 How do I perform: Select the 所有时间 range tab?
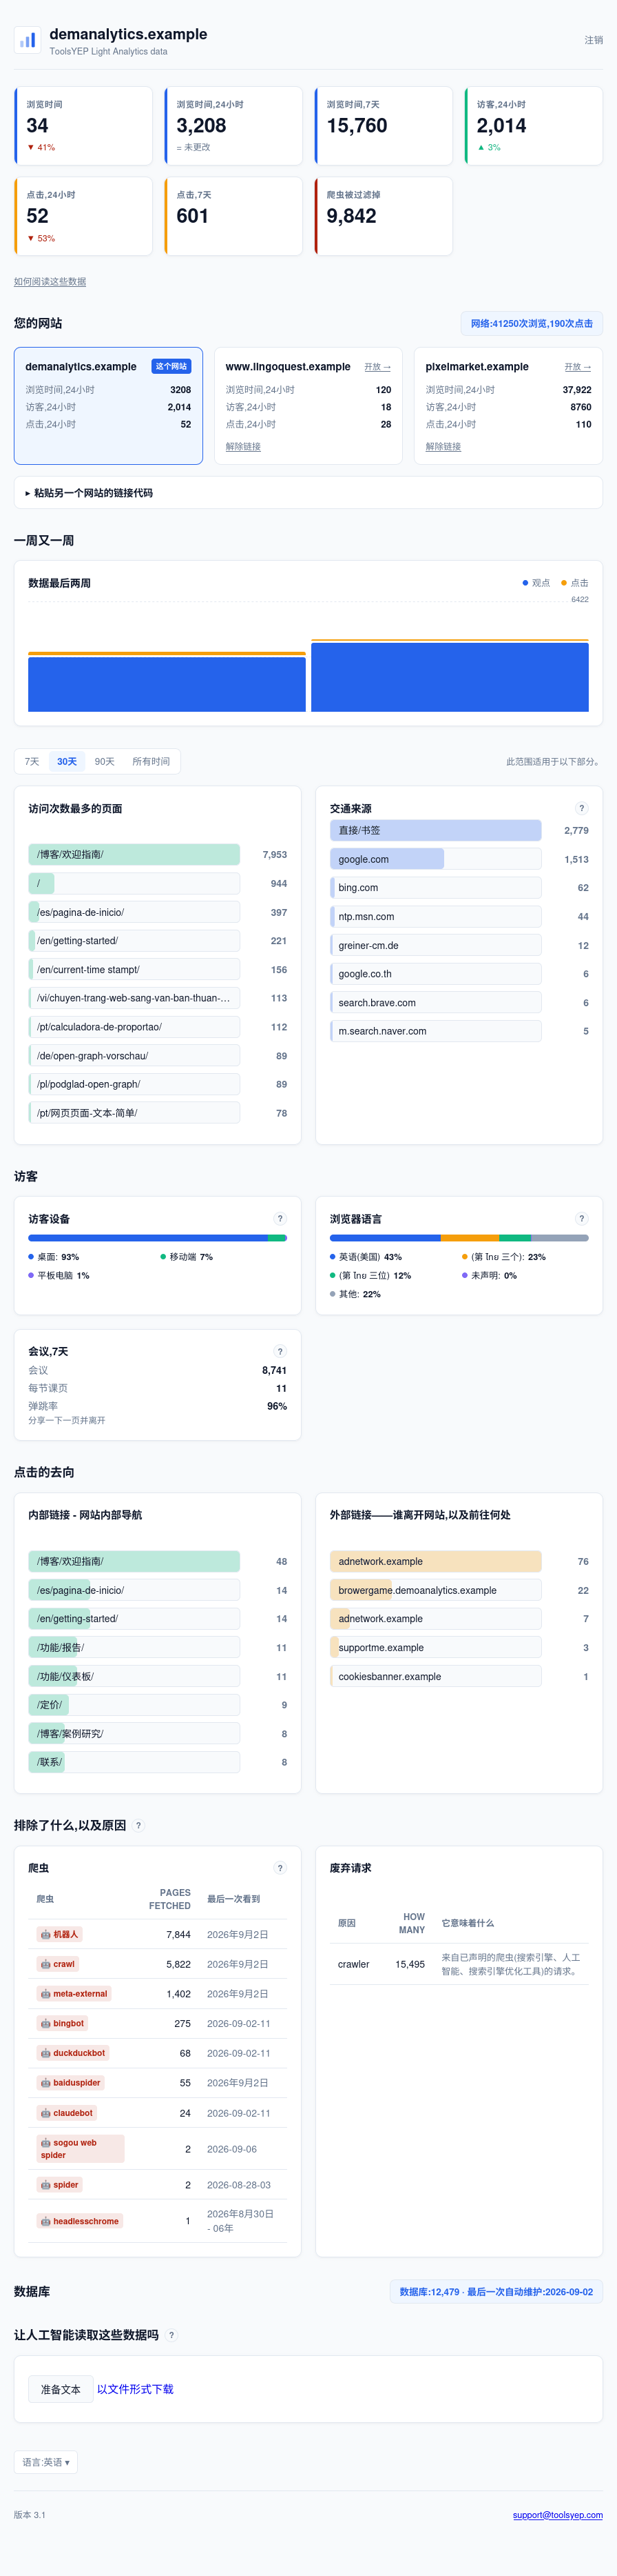151,761
